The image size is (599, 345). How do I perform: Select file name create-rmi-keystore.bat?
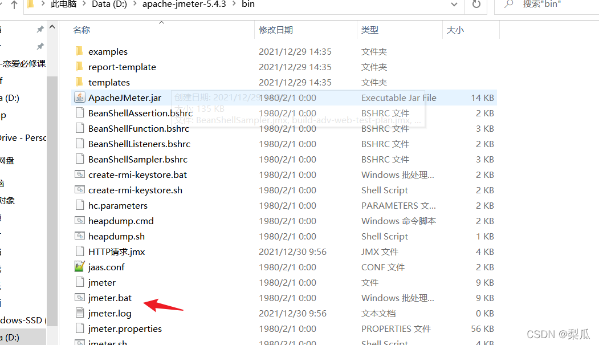pos(137,175)
